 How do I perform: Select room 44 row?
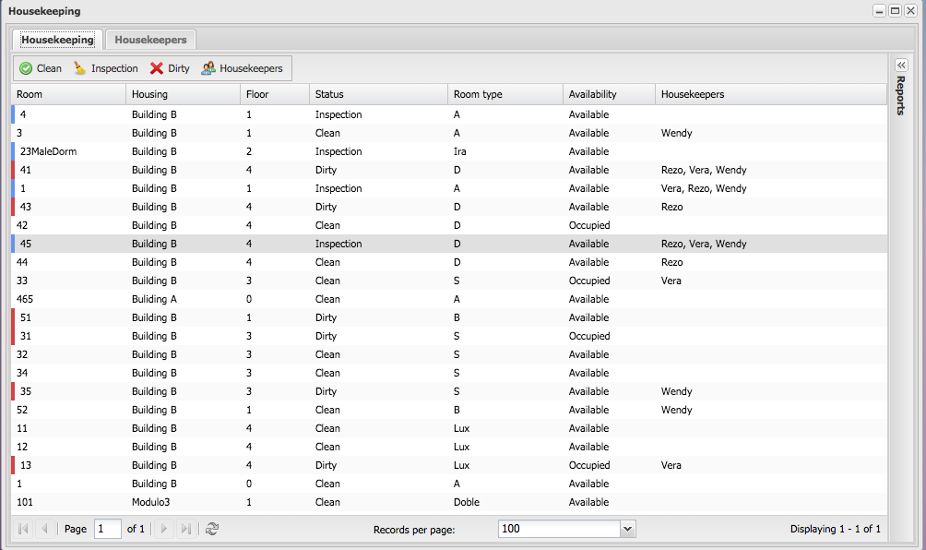[449, 262]
